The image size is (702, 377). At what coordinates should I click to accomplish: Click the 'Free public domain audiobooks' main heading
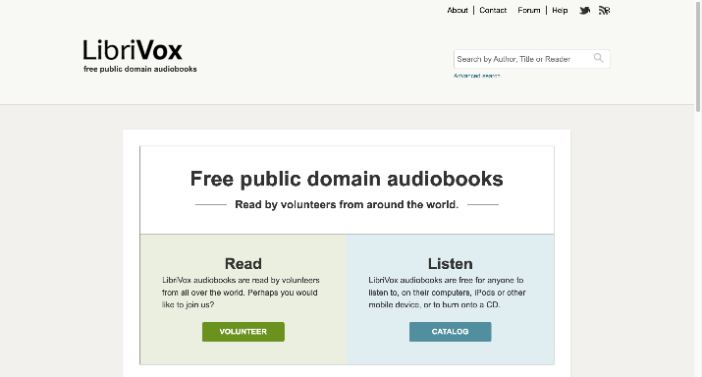point(347,179)
